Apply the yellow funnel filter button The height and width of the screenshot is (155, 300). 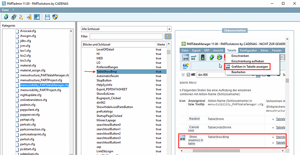point(168,36)
